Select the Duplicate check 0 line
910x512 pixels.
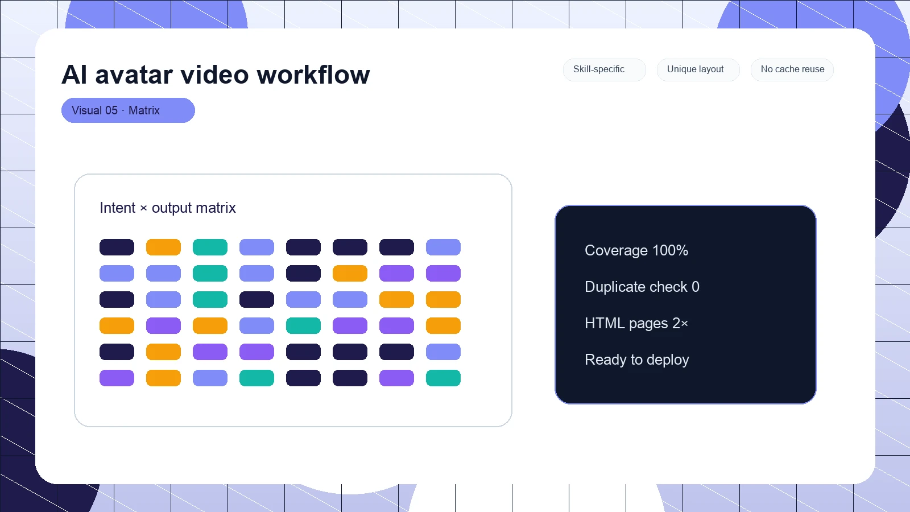pos(642,287)
